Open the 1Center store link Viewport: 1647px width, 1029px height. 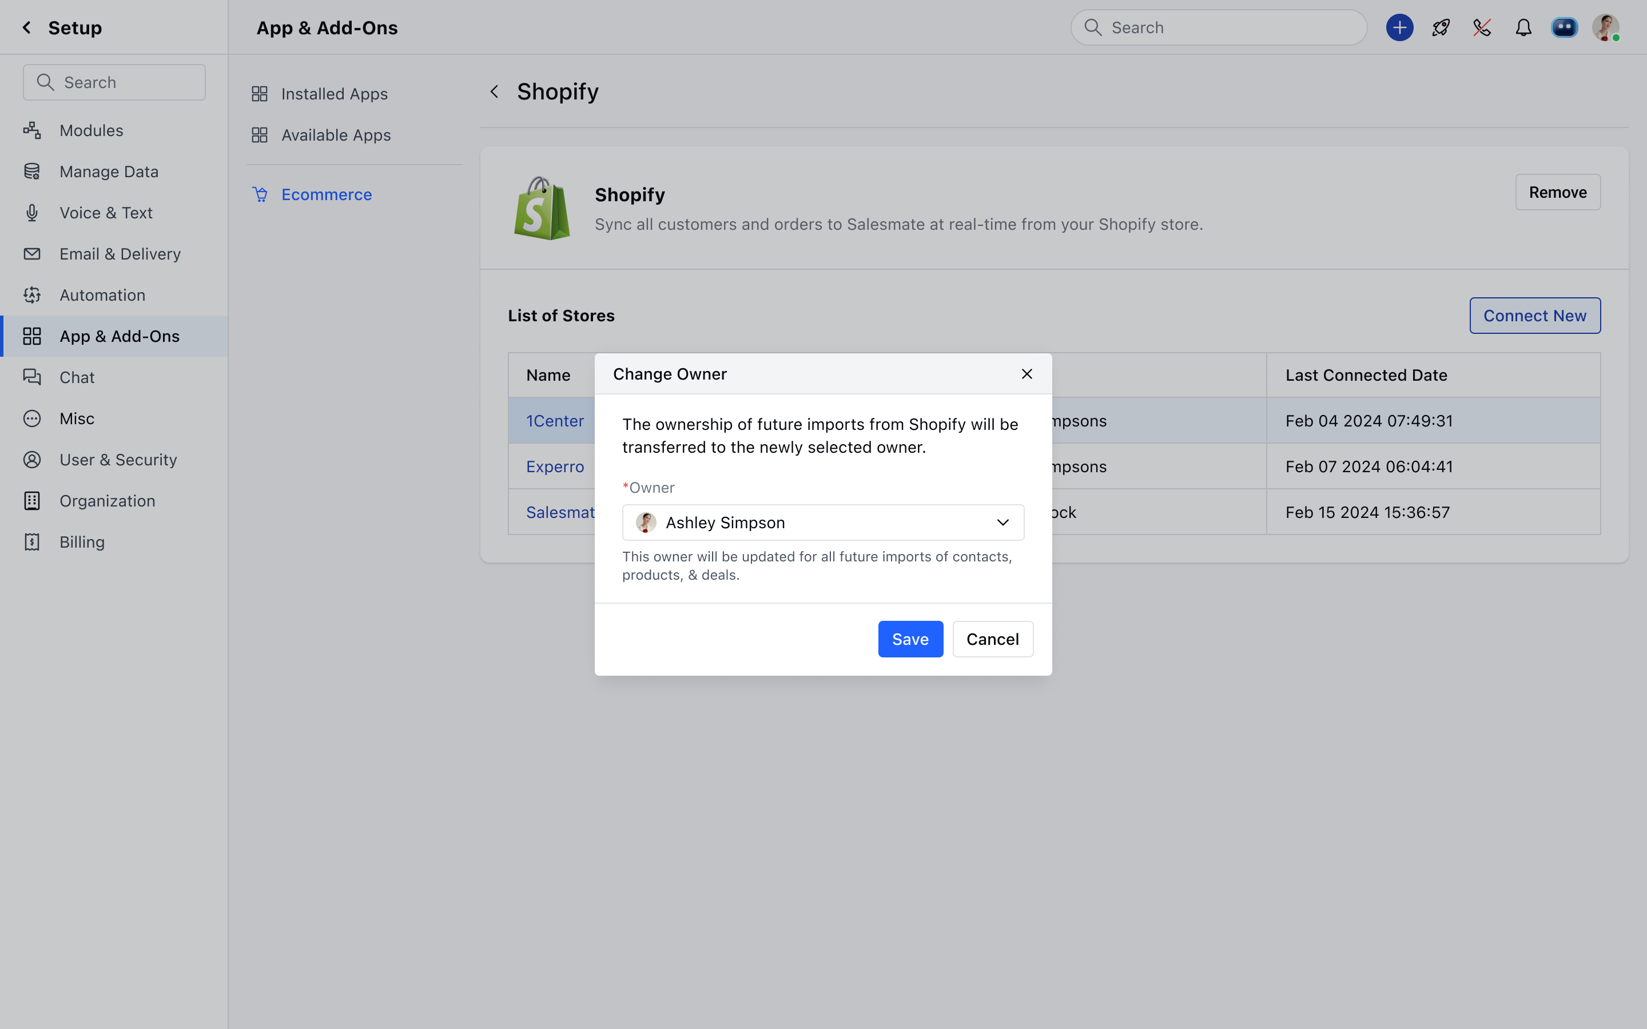click(x=555, y=421)
